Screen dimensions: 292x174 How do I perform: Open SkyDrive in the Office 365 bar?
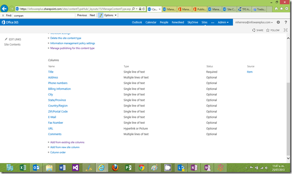193,22
